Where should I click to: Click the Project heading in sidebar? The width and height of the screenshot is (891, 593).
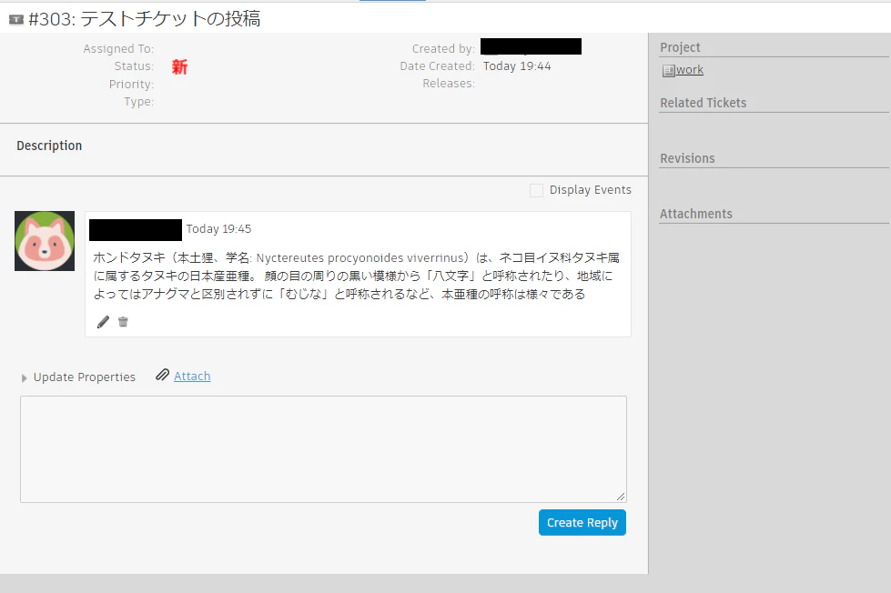[x=680, y=47]
